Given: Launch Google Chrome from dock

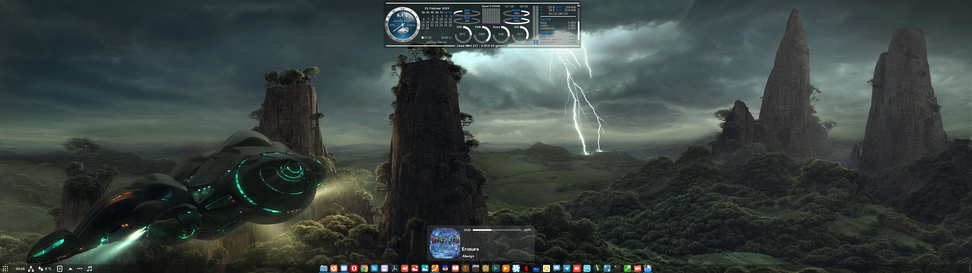Looking at the screenshot, I should click(364, 268).
